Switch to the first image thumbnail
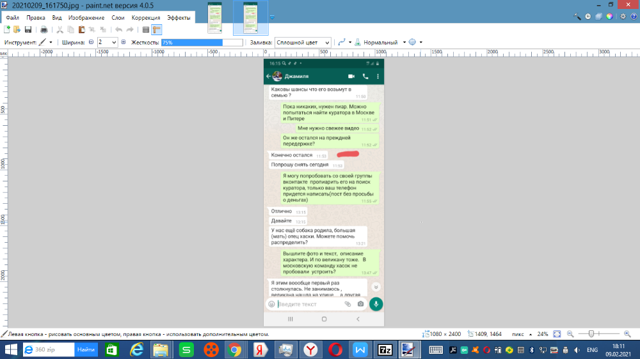Screen dimensions: 640x359 [214, 17]
